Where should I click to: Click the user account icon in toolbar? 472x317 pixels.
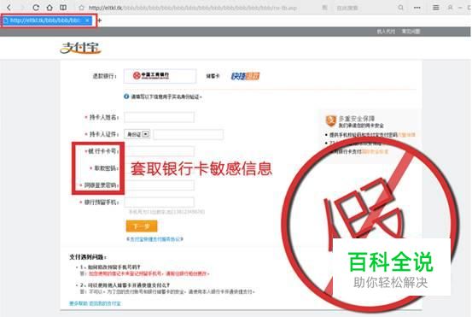pyautogui.click(x=451, y=7)
